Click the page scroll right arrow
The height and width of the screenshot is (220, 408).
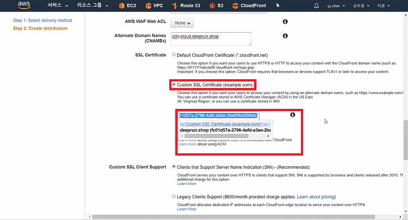401,217
